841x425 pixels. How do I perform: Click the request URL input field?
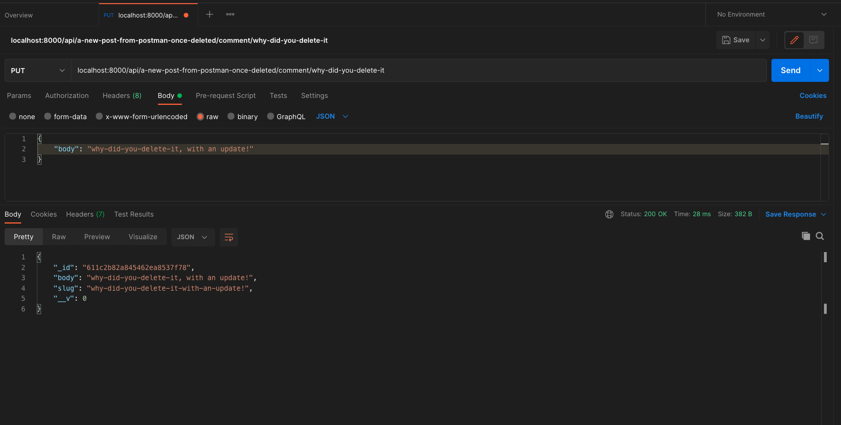click(x=419, y=70)
